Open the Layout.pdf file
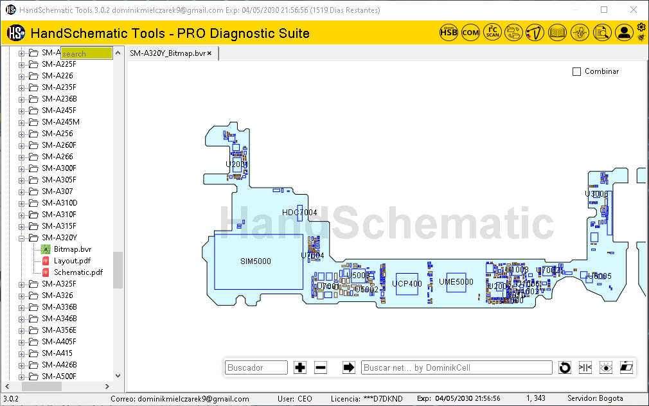 pyautogui.click(x=72, y=261)
